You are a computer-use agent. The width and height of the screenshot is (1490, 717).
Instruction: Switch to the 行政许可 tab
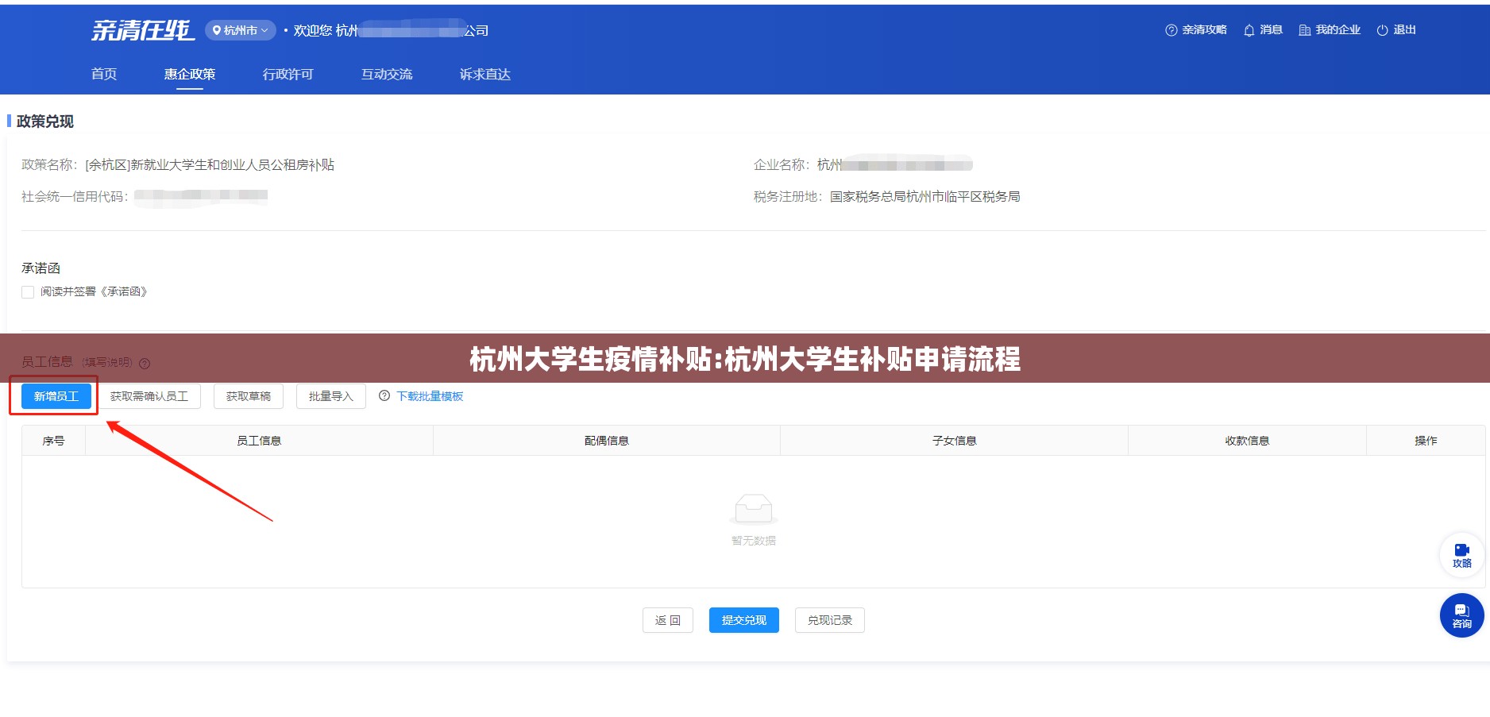point(288,74)
